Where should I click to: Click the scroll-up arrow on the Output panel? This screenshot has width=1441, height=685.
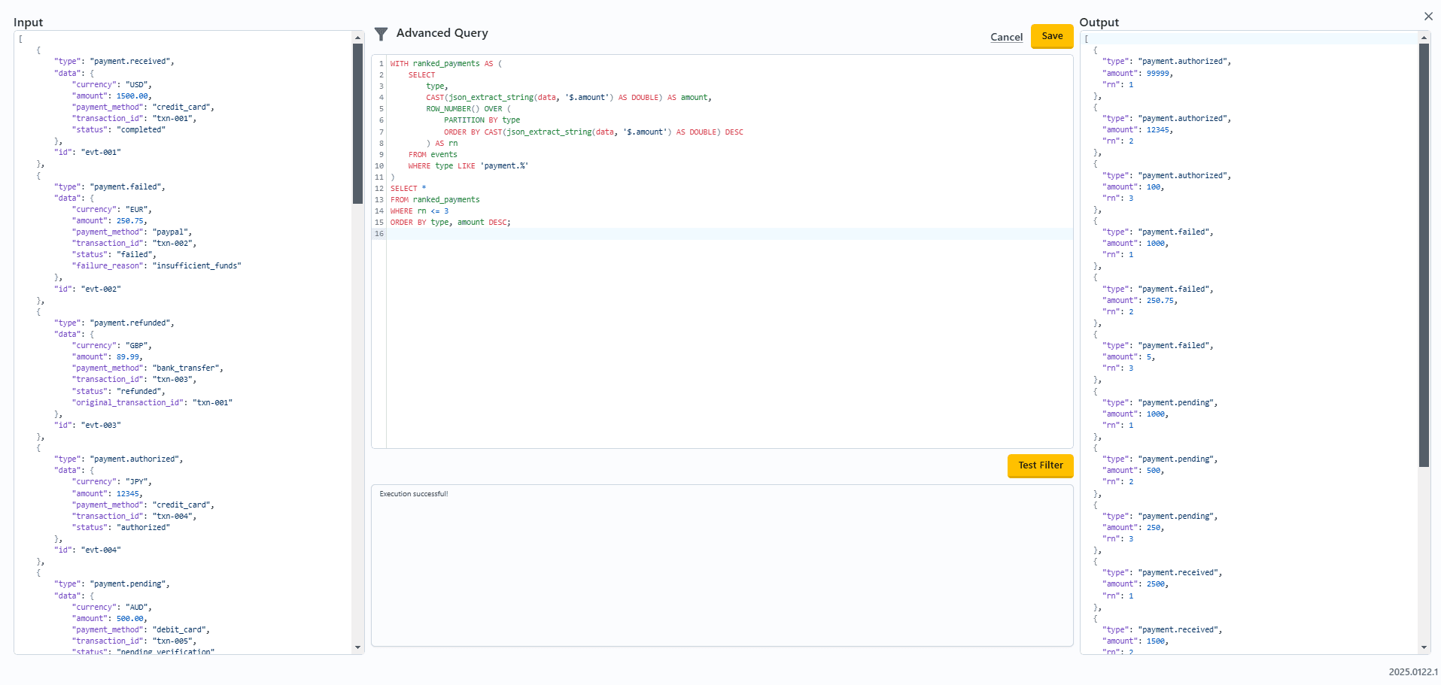1423,37
